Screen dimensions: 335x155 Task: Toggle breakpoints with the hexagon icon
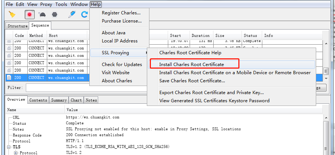pos(55,14)
